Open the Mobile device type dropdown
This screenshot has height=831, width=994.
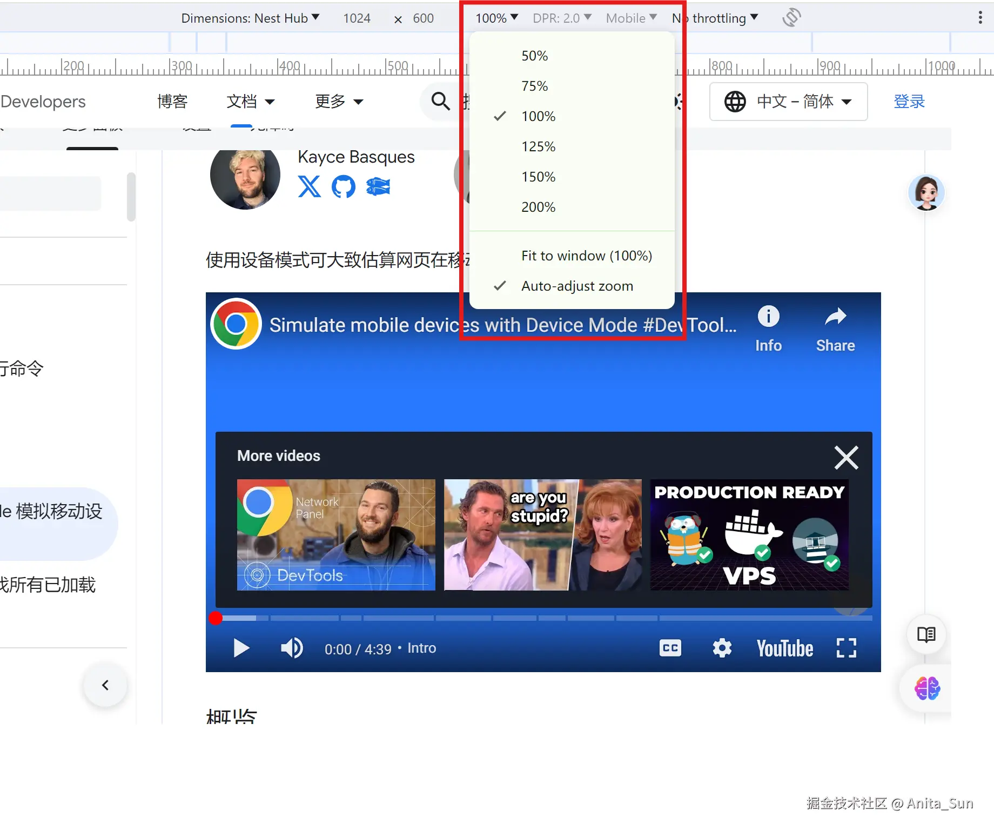point(631,18)
